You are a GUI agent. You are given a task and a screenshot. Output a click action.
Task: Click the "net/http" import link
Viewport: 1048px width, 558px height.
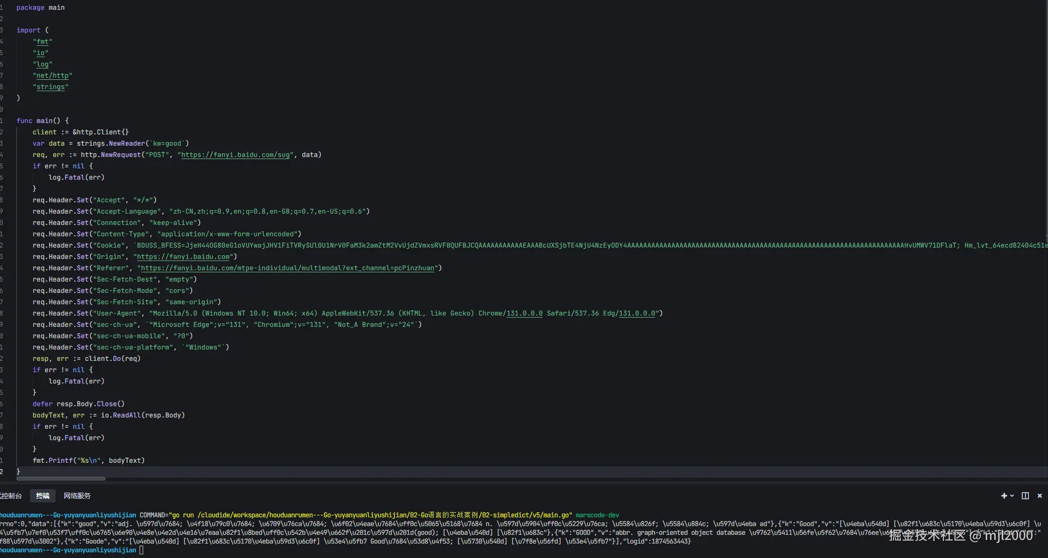(x=53, y=76)
